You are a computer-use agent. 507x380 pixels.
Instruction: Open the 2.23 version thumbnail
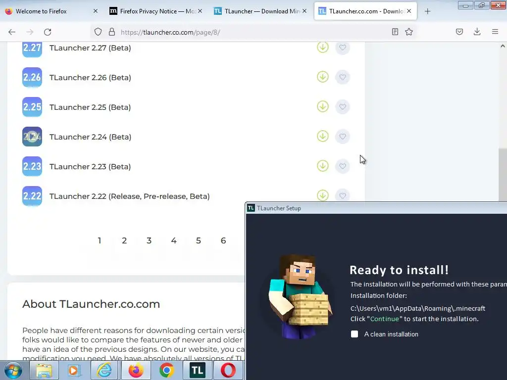(x=32, y=166)
